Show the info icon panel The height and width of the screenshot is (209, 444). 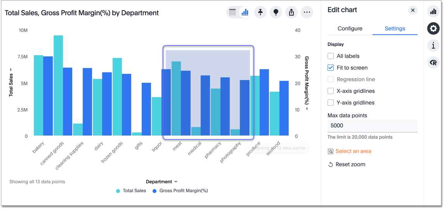pos(434,45)
